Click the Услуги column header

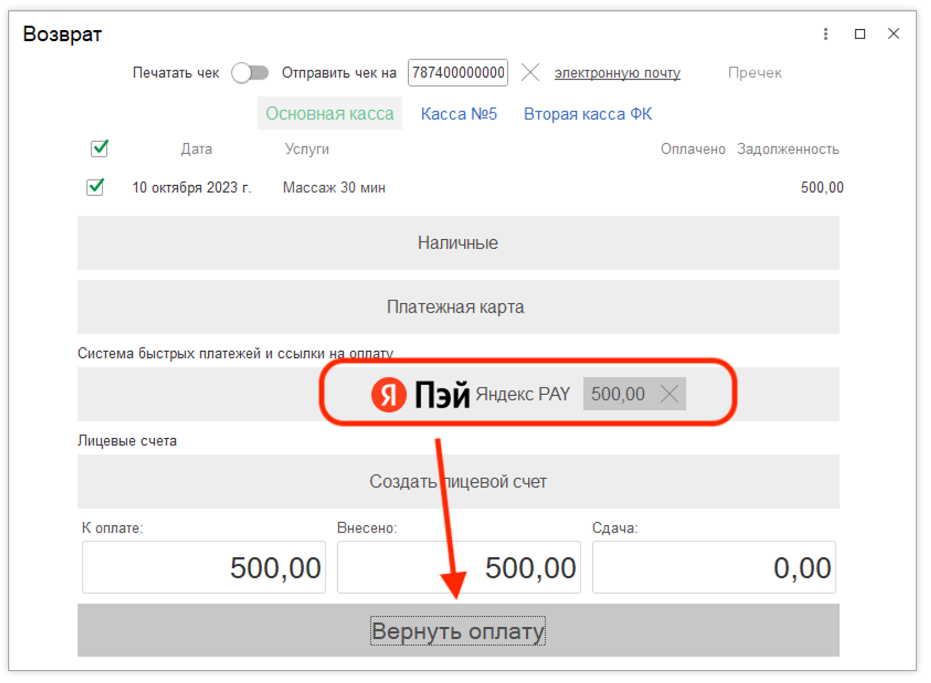307,149
